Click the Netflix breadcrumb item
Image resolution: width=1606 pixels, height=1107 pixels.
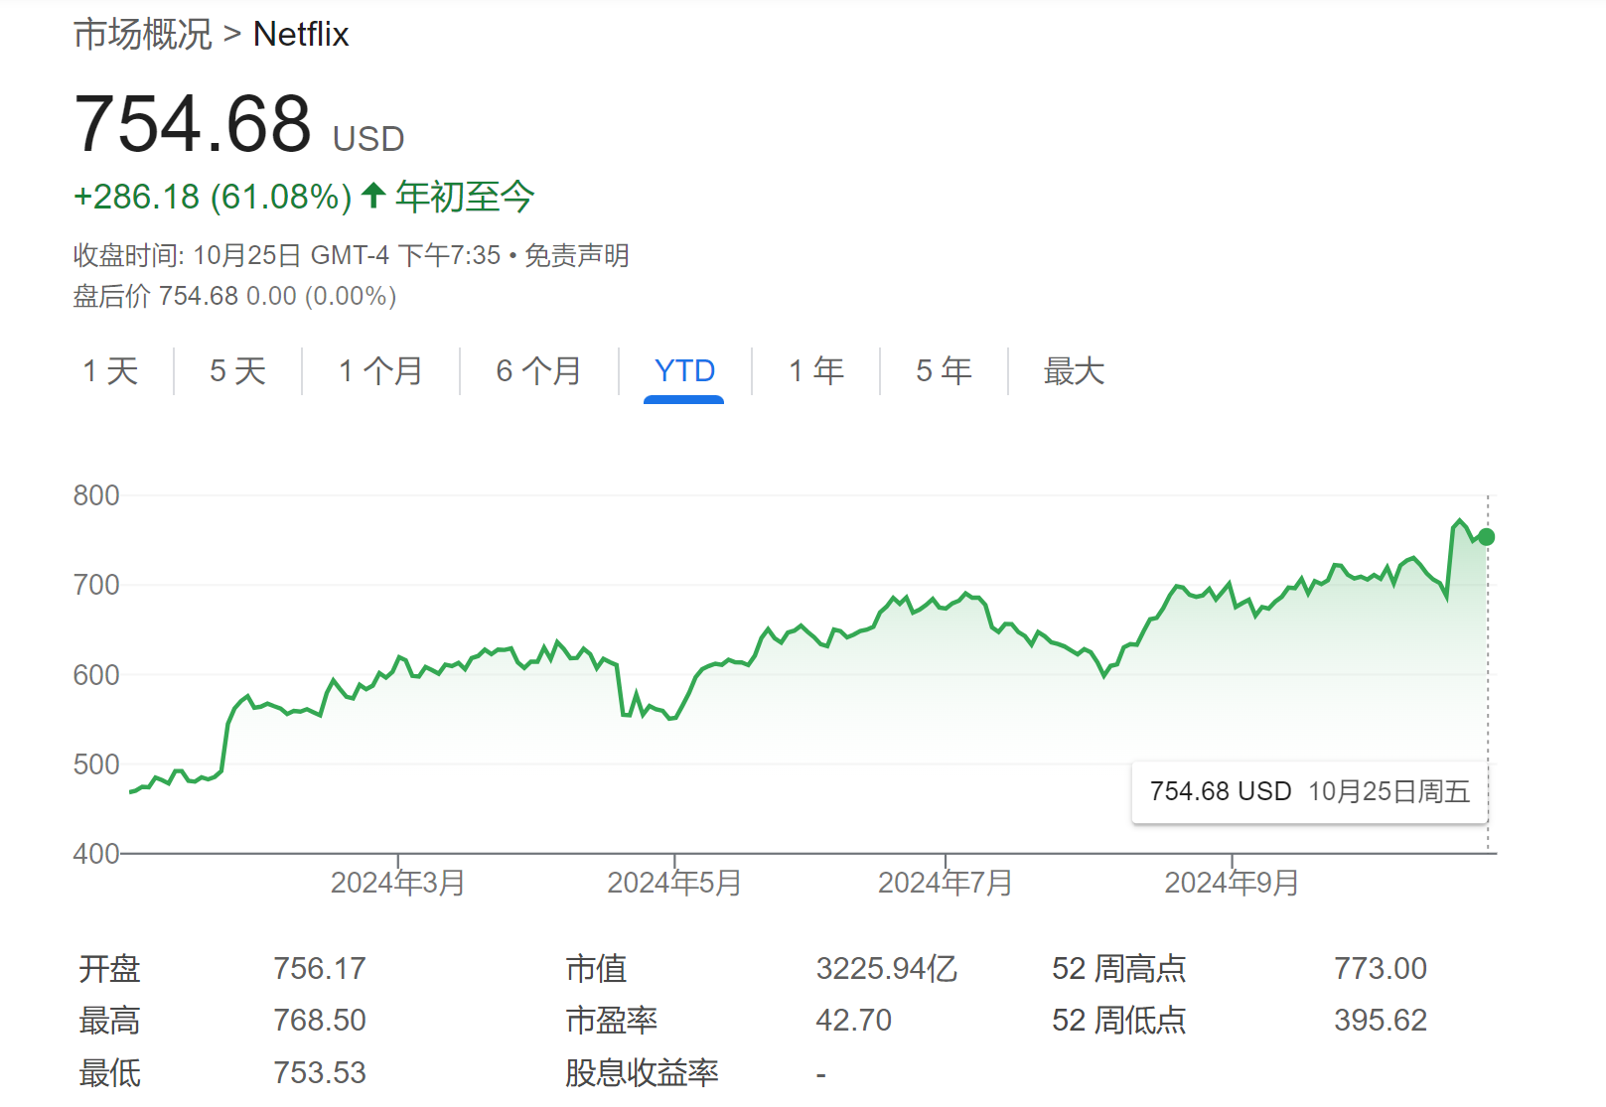(x=301, y=33)
